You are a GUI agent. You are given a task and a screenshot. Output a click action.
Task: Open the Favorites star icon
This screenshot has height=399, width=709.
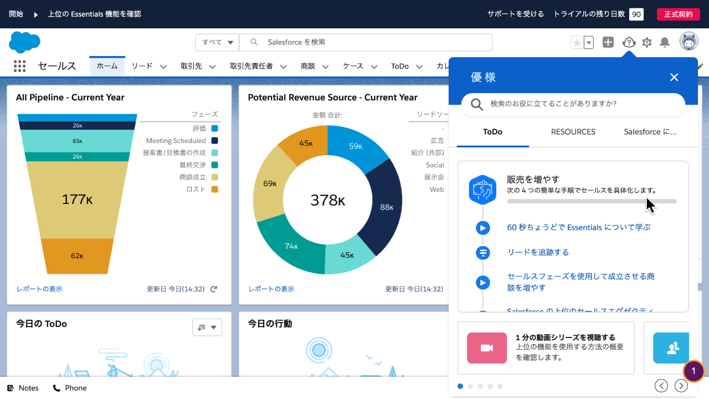coord(577,42)
